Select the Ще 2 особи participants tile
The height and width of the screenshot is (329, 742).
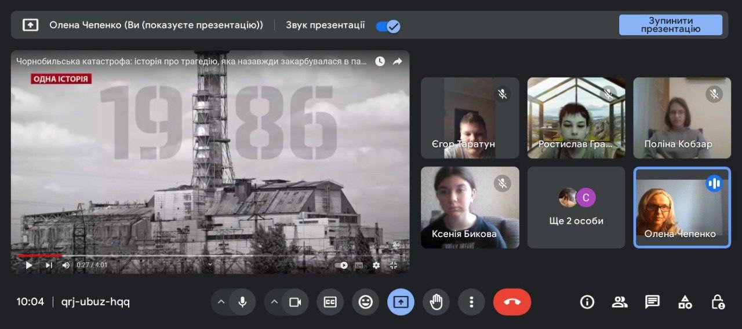(576, 208)
